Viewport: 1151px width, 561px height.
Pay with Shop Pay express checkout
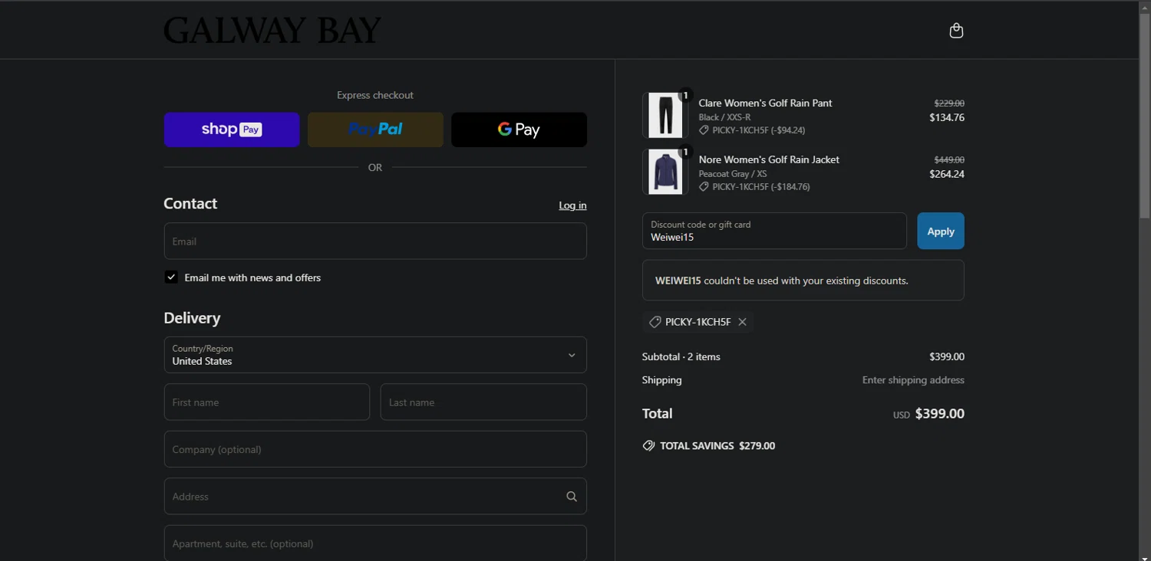[232, 130]
